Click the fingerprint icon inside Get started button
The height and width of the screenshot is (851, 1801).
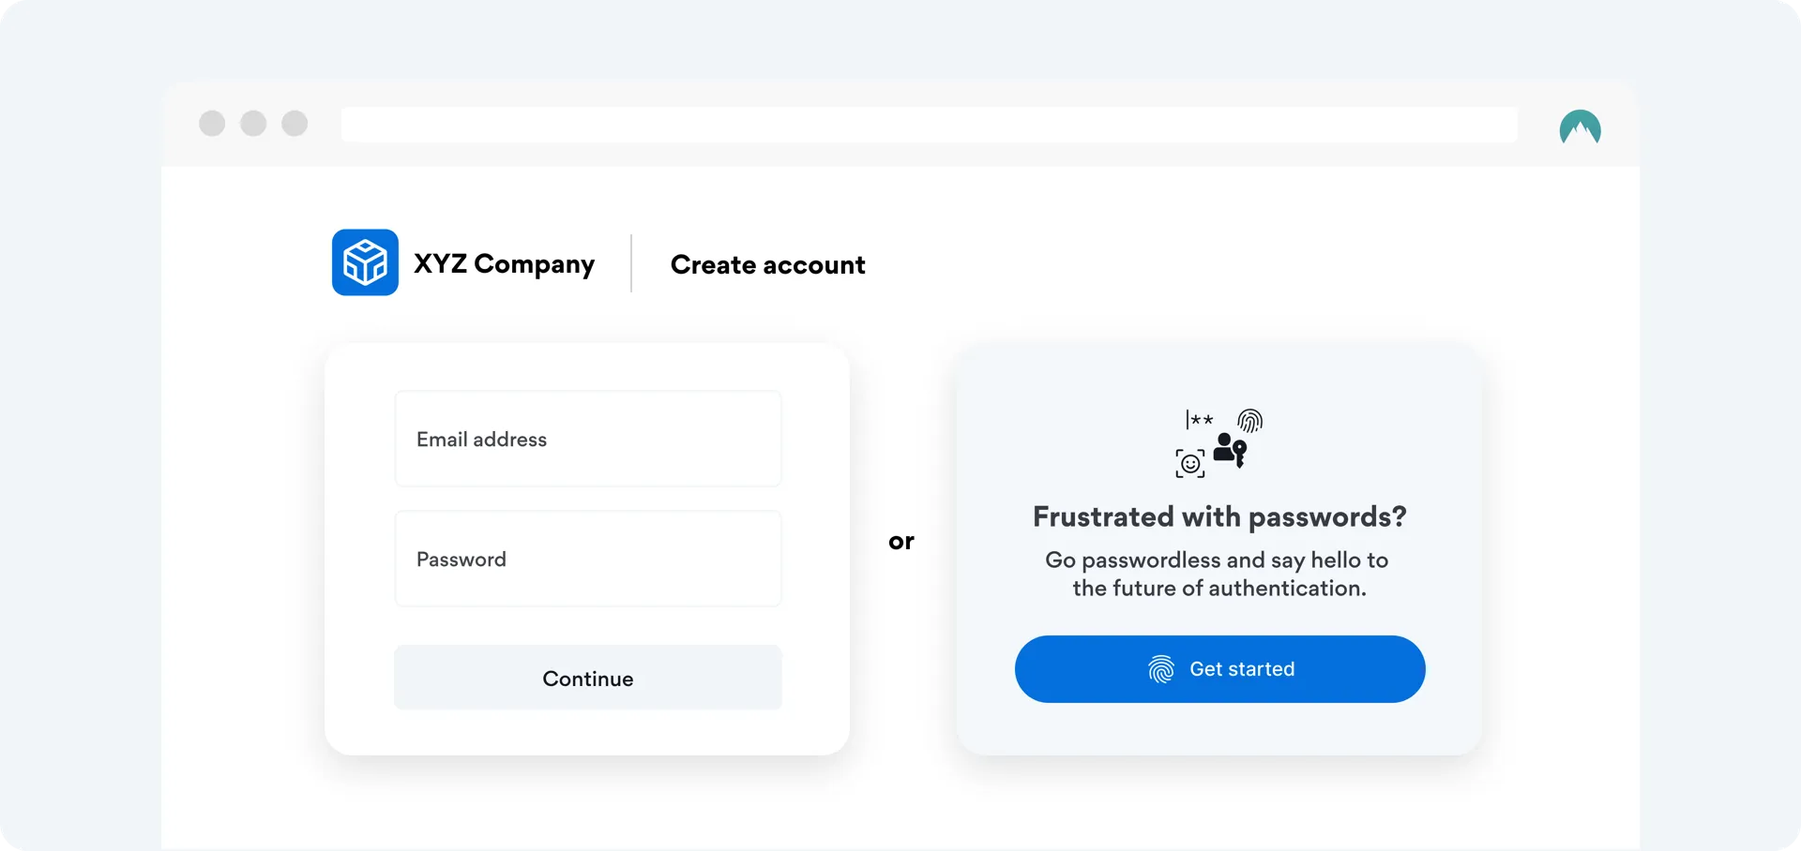tap(1161, 669)
